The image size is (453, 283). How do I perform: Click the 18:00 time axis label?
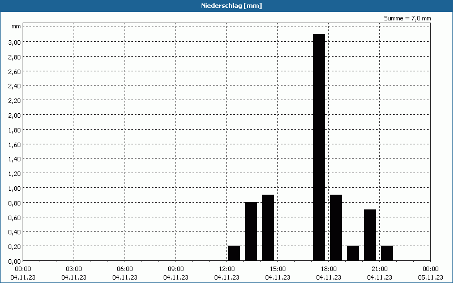click(329, 269)
